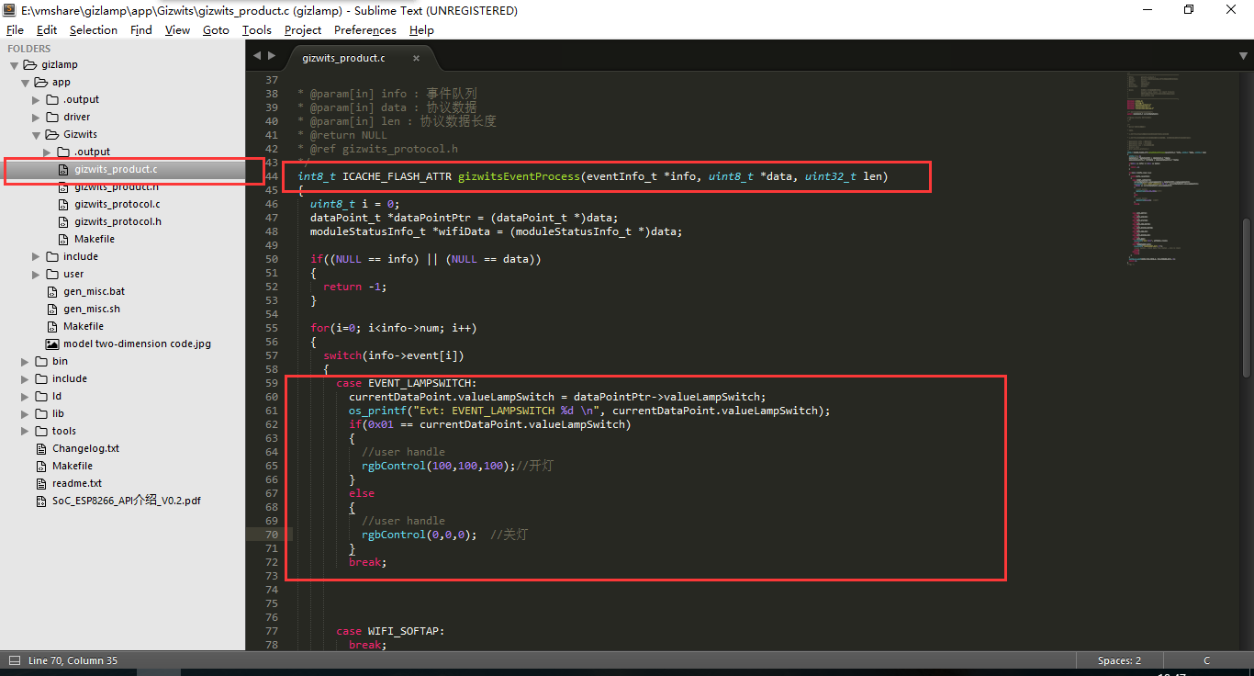Collapse the gizlamp root folder

(15, 65)
